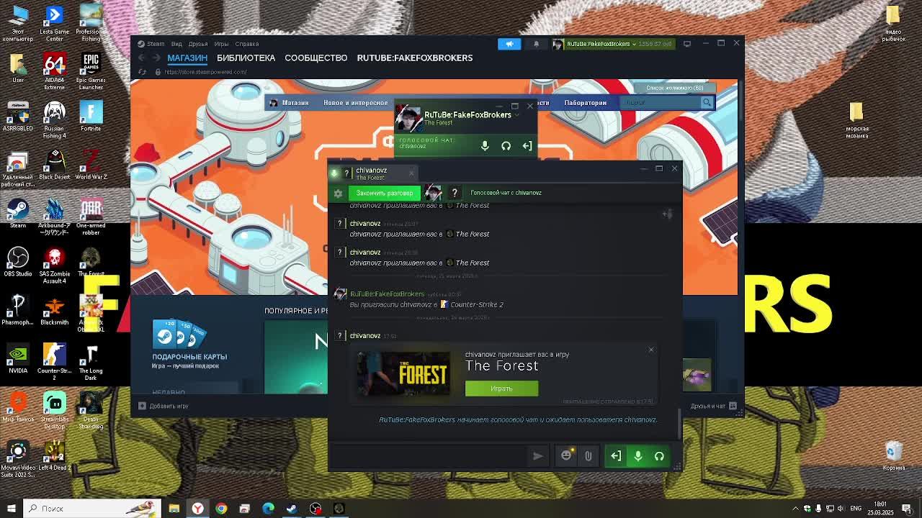Expand RuTuBe:FakeFoxBrokers status dropdown in friends panel
The height and width of the screenshot is (518, 922).
click(x=516, y=115)
